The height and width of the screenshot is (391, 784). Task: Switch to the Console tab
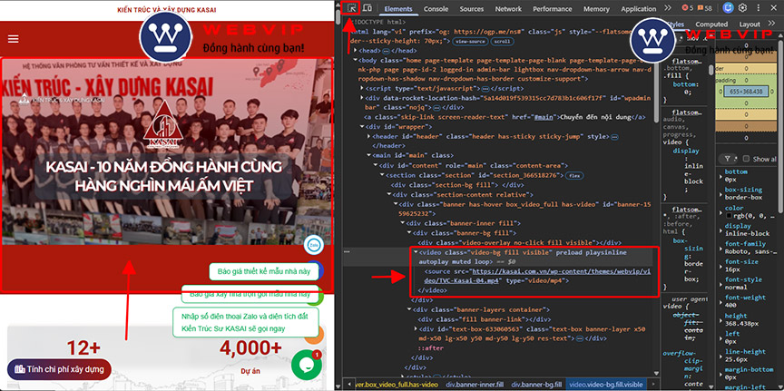coord(436,8)
